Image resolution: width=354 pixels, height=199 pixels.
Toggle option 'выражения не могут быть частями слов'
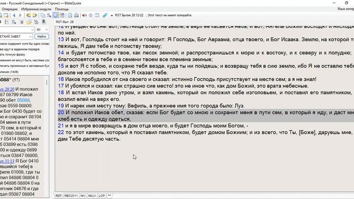coord(24,60)
